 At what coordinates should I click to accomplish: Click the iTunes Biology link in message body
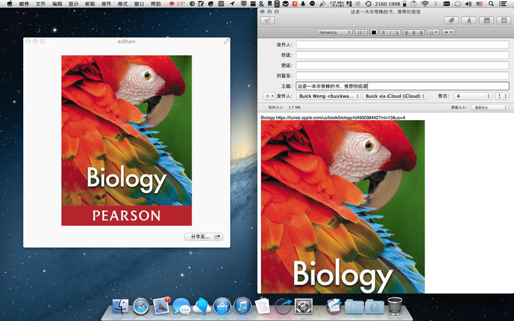click(x=341, y=117)
